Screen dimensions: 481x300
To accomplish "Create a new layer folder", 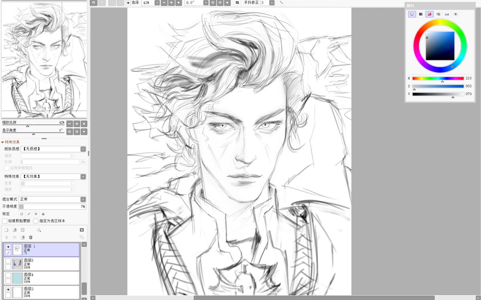I will [23, 230].
